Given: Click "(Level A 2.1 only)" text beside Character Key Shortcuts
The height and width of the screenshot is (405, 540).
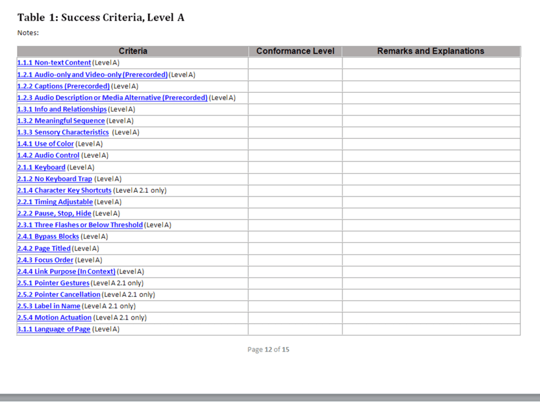Looking at the screenshot, I should [x=140, y=191].
